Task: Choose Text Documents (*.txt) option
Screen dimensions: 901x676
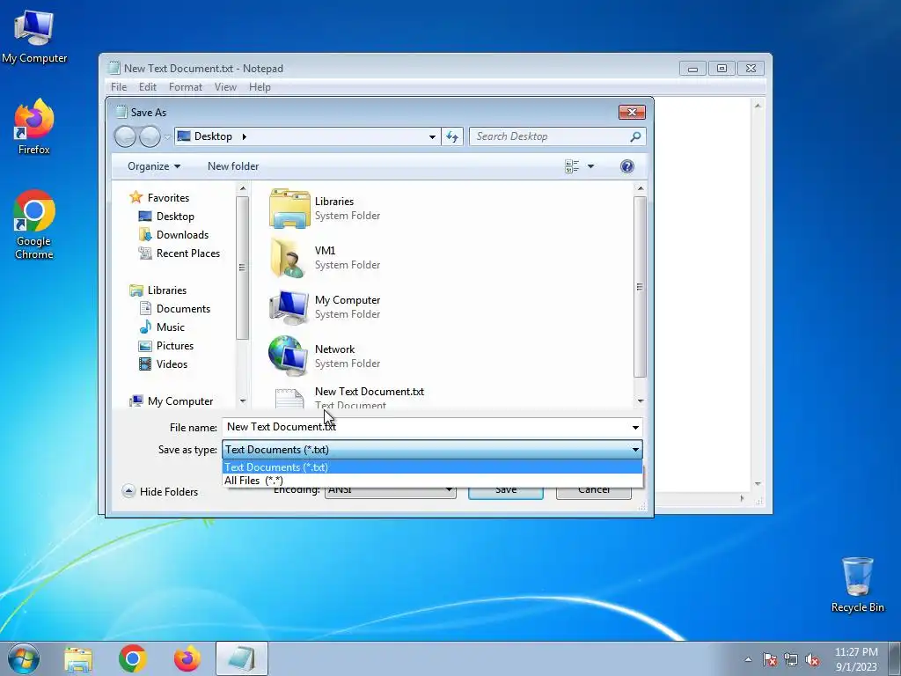Action: pos(432,467)
